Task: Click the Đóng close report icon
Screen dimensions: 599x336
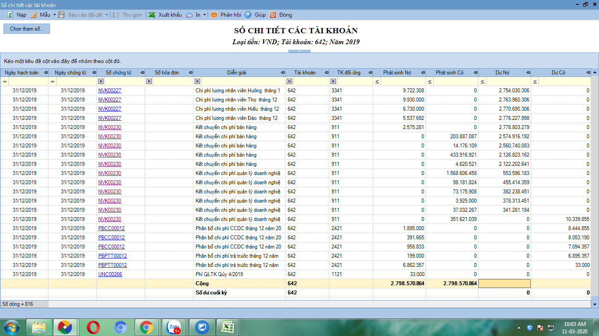Action: (x=273, y=15)
